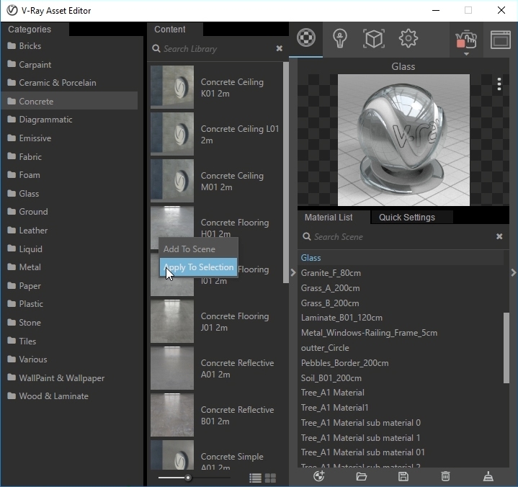Screen dimensions: 518x487
Task: Save material with the disk icon
Action: coord(403,476)
